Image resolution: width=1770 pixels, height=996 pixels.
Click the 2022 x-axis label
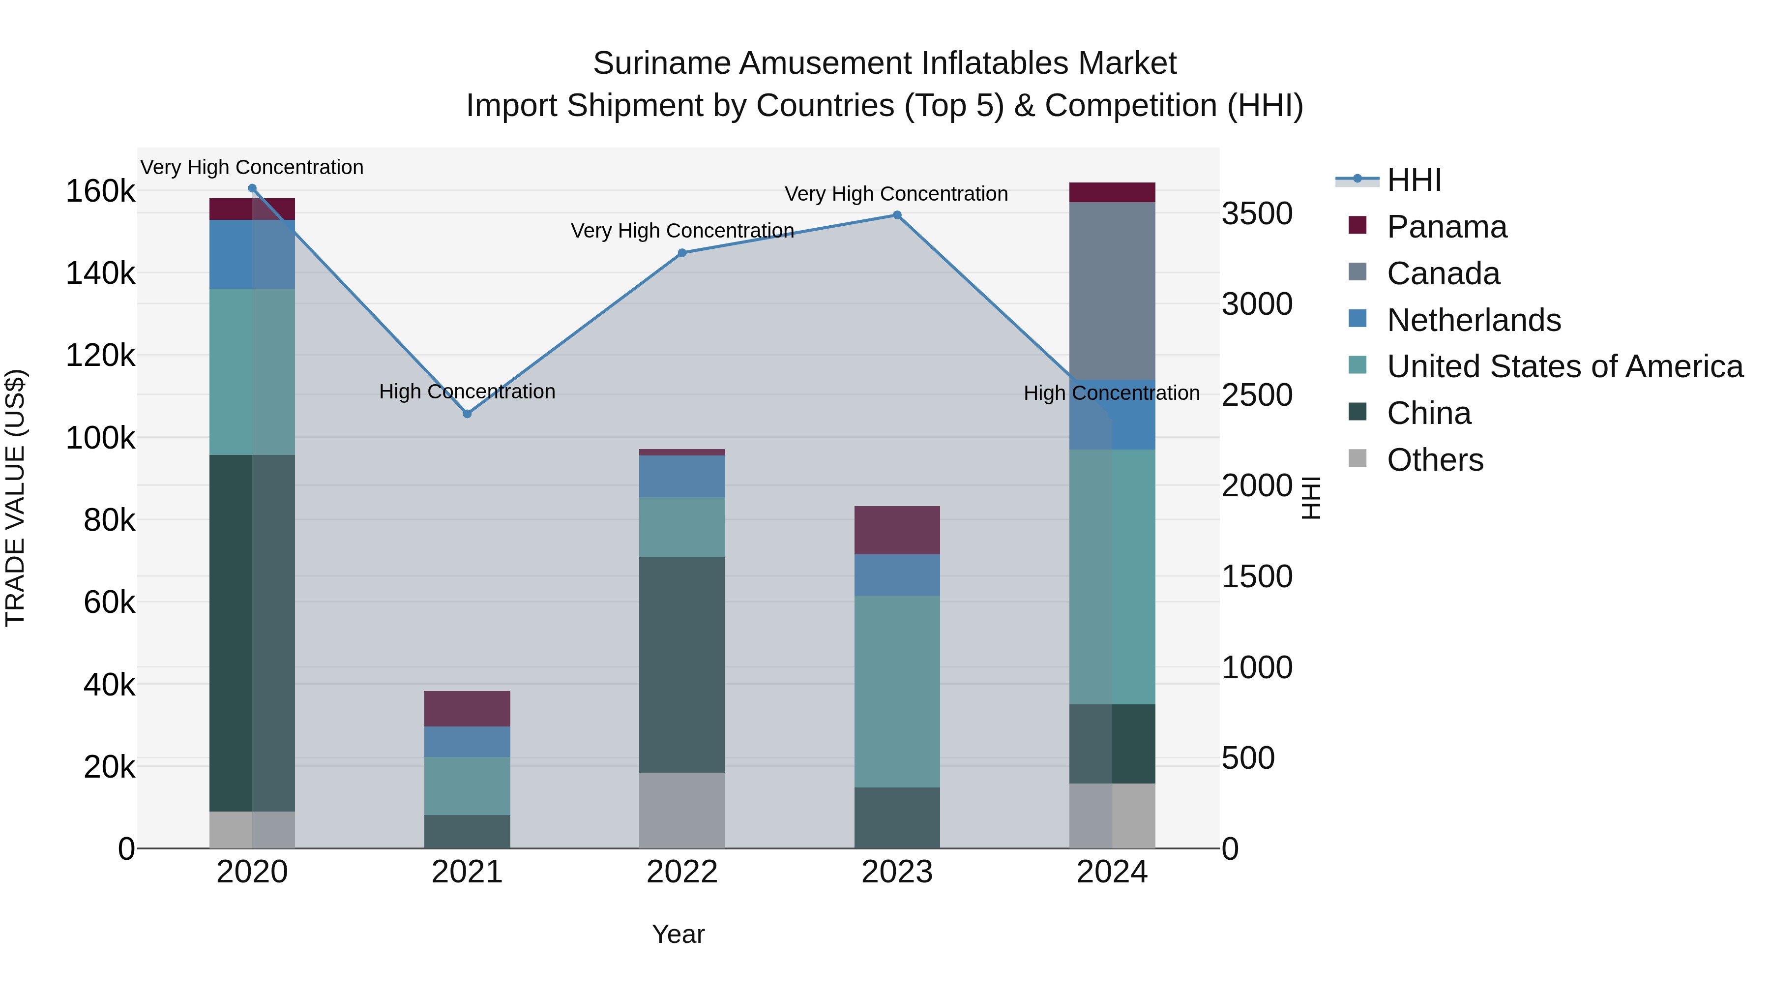682,872
